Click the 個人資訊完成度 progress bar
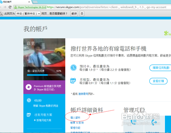This screenshot has width=171, height=133. coord(44,75)
